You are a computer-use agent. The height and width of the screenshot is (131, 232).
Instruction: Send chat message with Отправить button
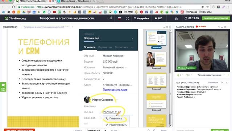[220, 130]
